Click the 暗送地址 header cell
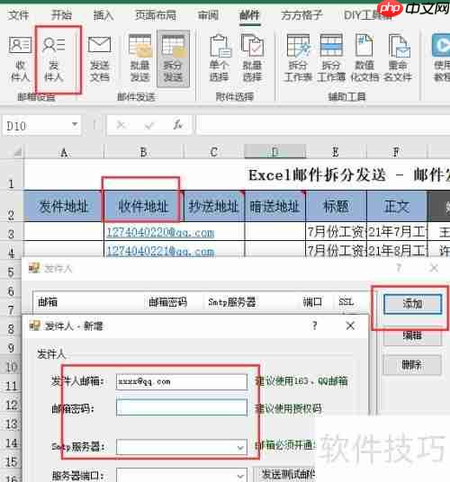 click(275, 206)
